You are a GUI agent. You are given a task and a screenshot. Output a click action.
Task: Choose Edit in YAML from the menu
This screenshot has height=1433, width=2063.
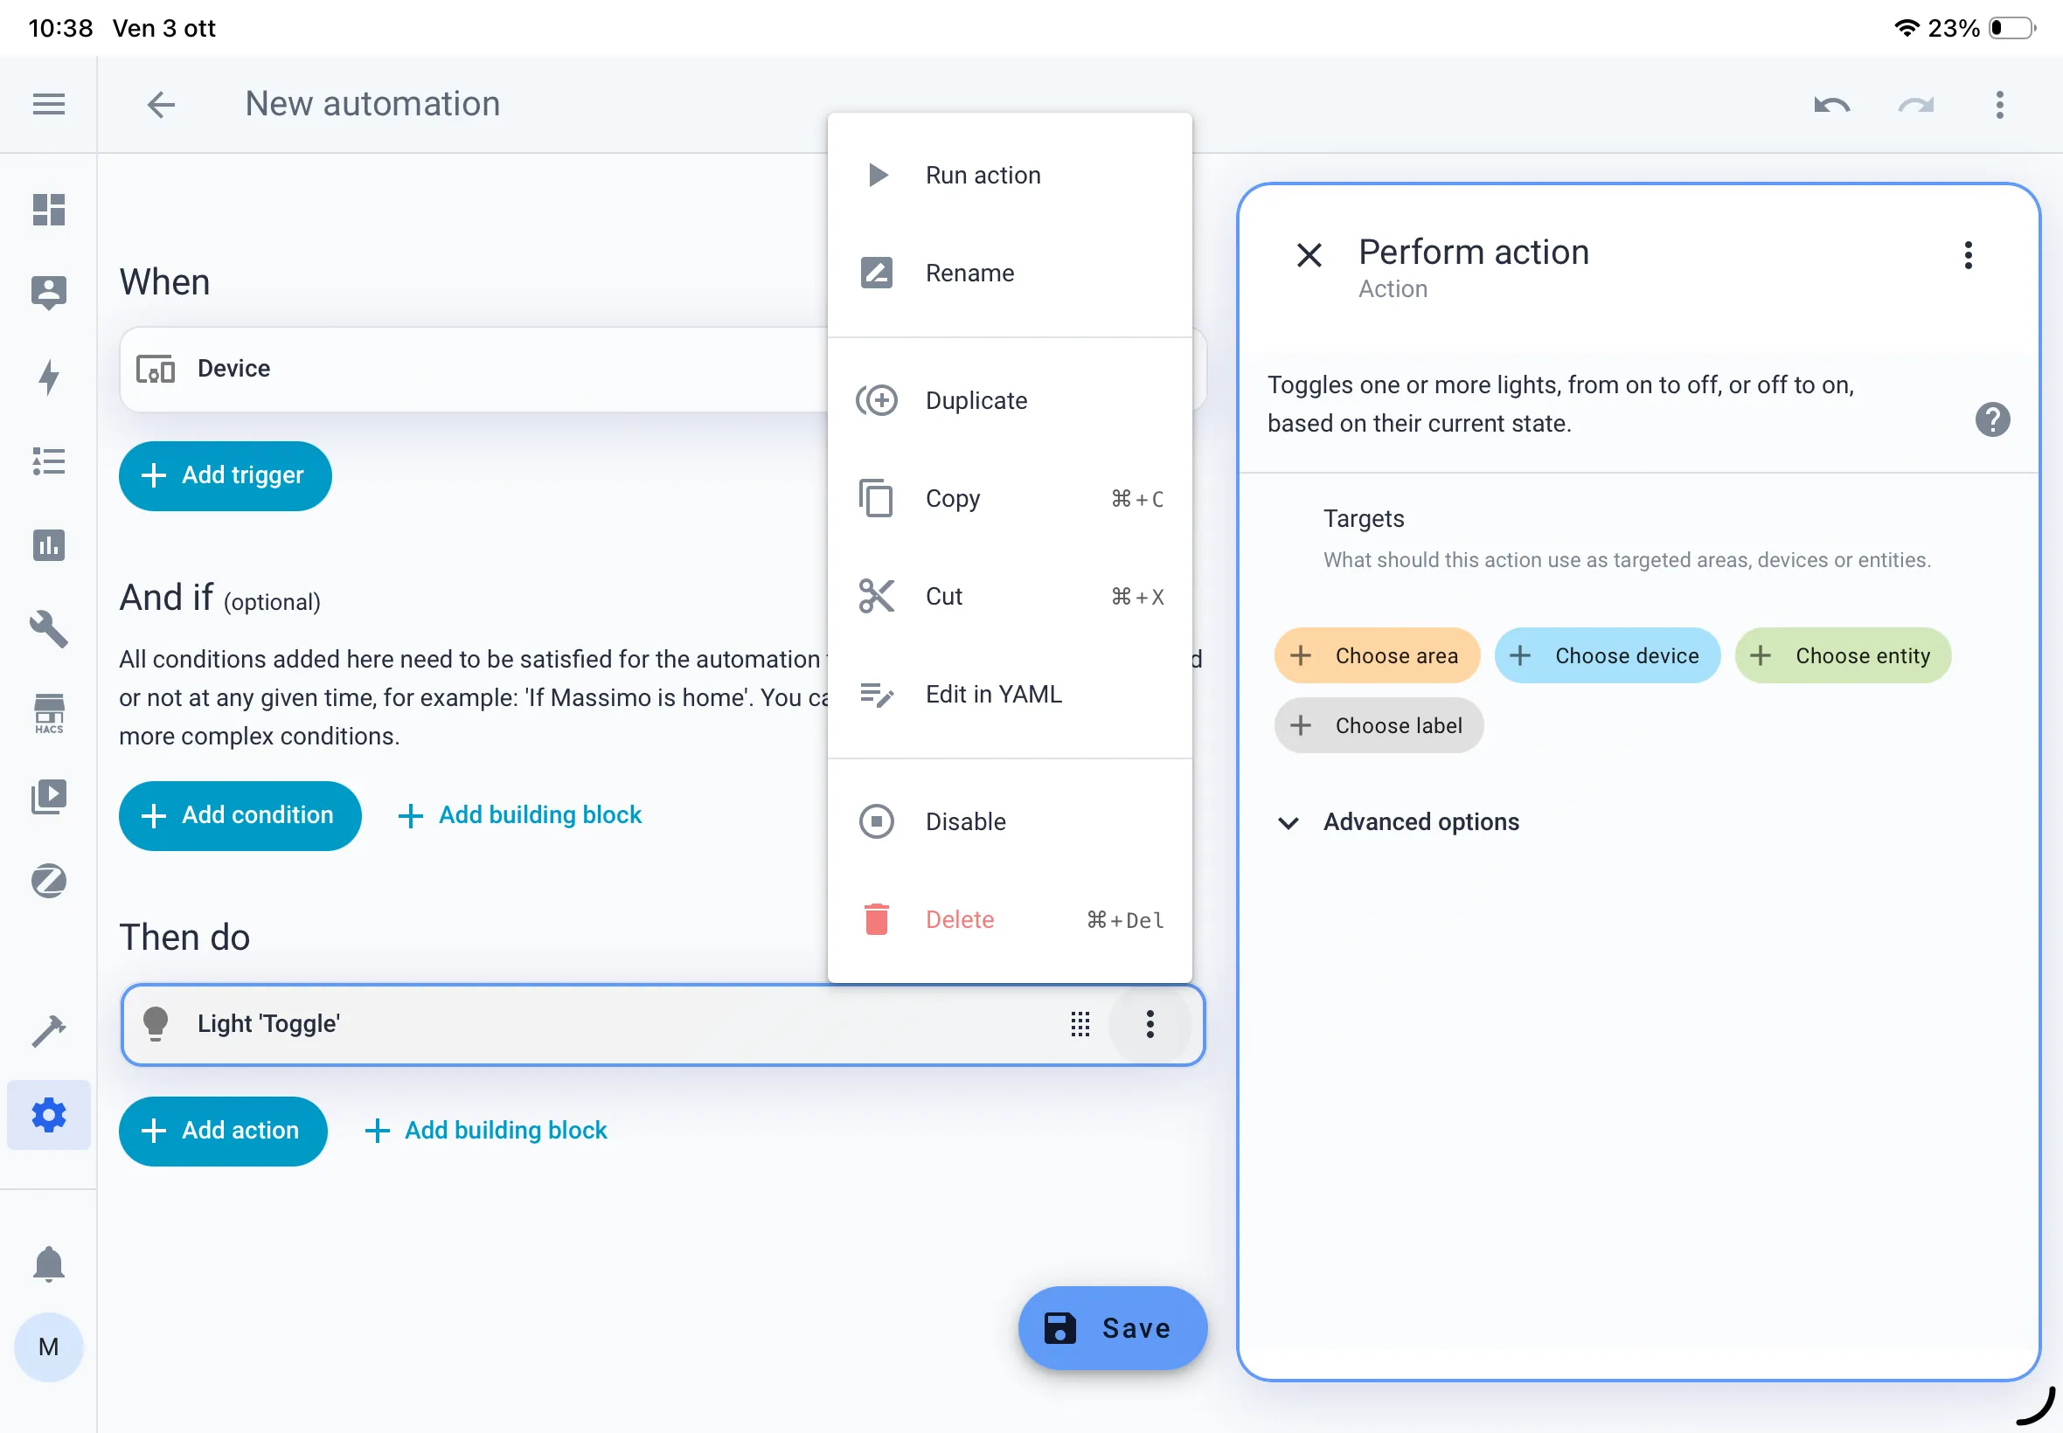(993, 693)
